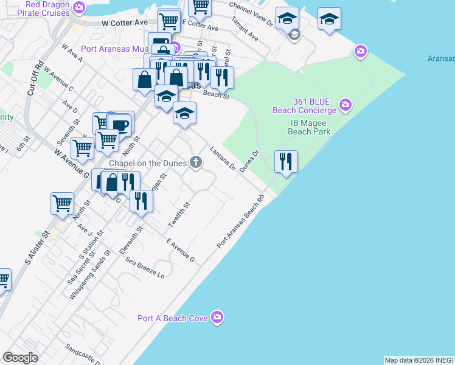The image size is (455, 365).
Task: Click the W Avenue C street label
Action: [x=58, y=78]
